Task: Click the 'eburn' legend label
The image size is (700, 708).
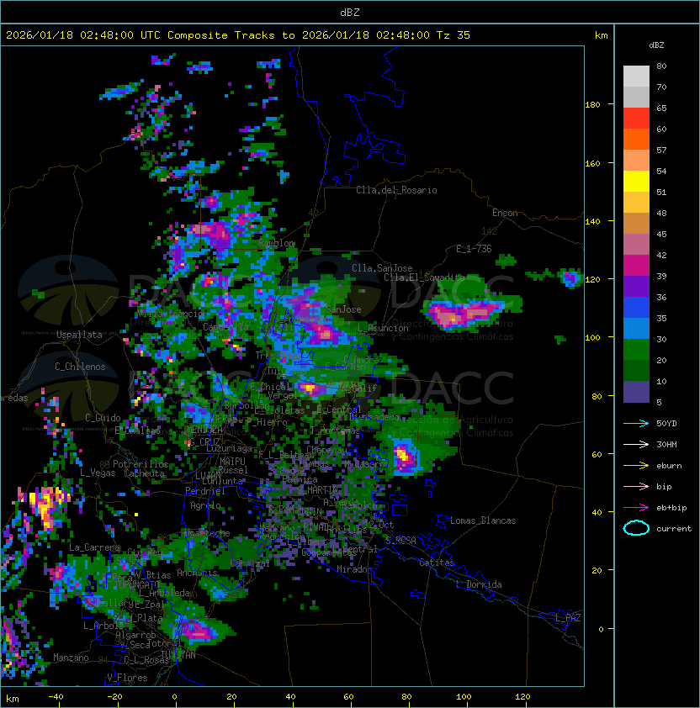Action: (669, 466)
